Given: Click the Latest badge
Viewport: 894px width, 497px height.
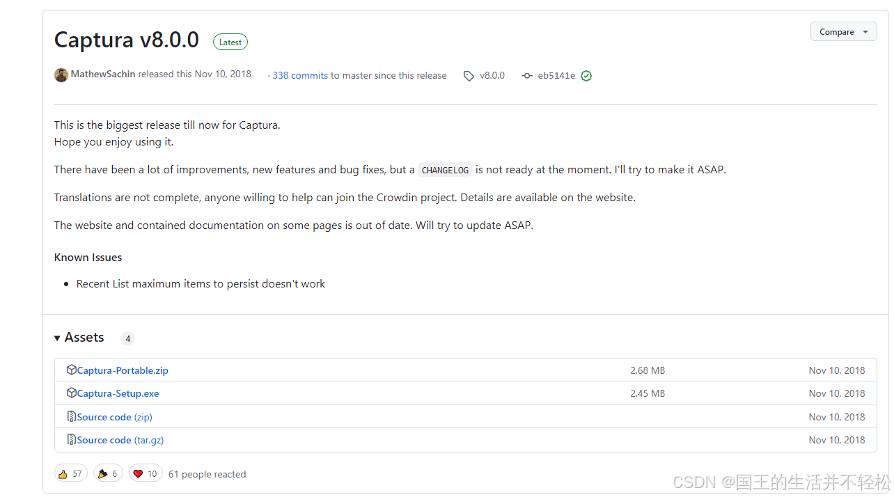Looking at the screenshot, I should coord(230,42).
